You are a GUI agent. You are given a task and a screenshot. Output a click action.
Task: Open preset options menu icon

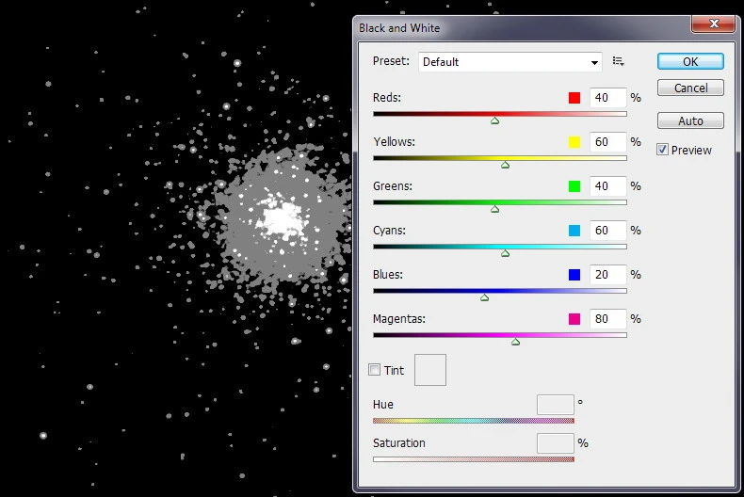coord(618,61)
